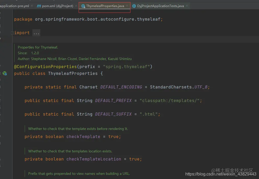Click the "classpath:/templates/" string
Viewport: 259px width, 179px height.
tap(170, 100)
